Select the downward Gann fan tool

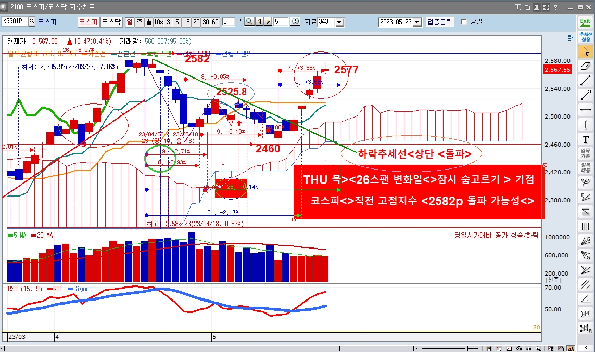585,255
